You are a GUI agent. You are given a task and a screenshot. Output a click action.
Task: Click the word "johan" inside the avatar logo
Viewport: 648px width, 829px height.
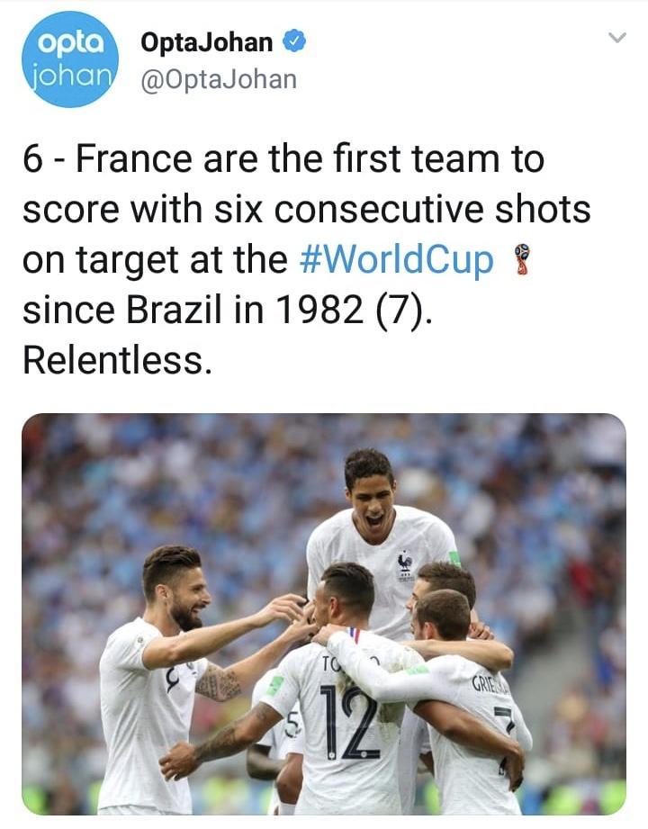coord(70,77)
